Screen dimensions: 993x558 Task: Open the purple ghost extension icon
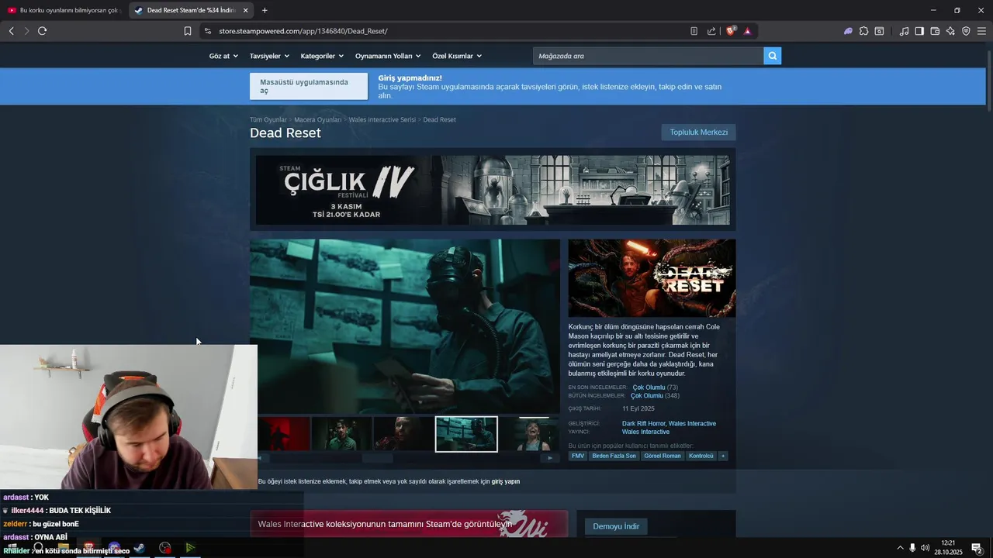[x=848, y=31]
